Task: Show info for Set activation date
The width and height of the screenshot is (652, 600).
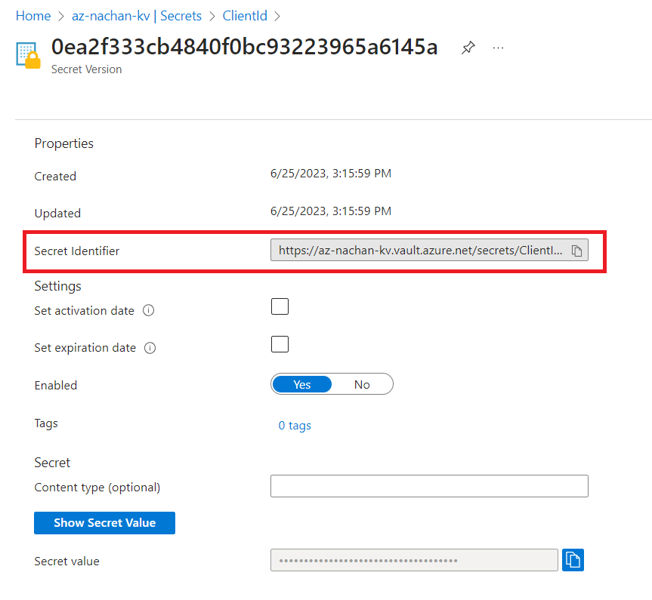Action: pyautogui.click(x=149, y=311)
